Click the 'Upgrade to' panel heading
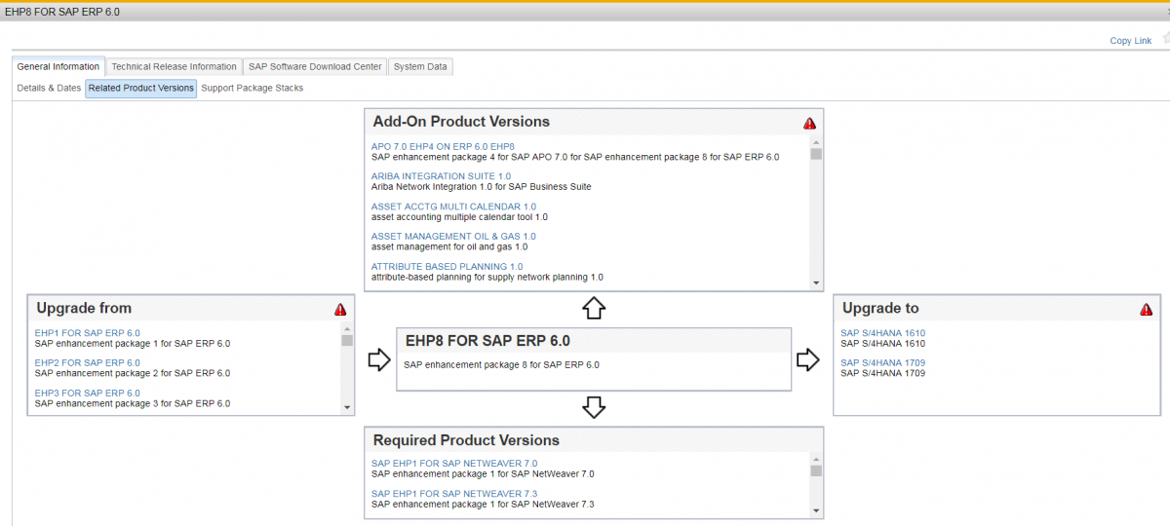 (880, 308)
